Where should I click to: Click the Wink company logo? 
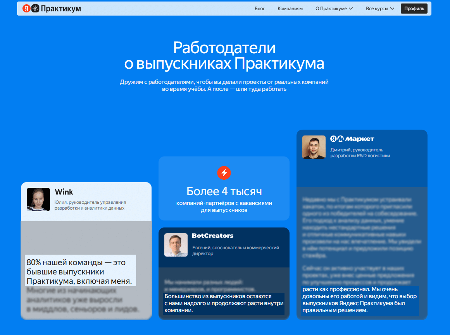click(x=64, y=192)
